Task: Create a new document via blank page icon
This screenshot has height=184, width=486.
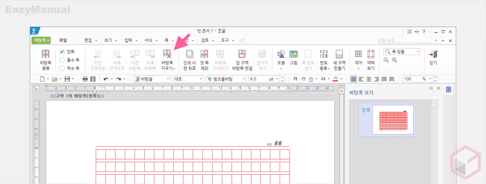Action: click(42, 79)
